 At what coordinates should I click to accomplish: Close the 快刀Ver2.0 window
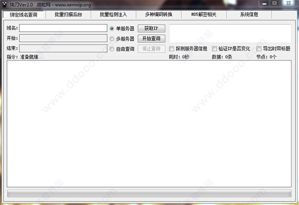tap(289, 3)
